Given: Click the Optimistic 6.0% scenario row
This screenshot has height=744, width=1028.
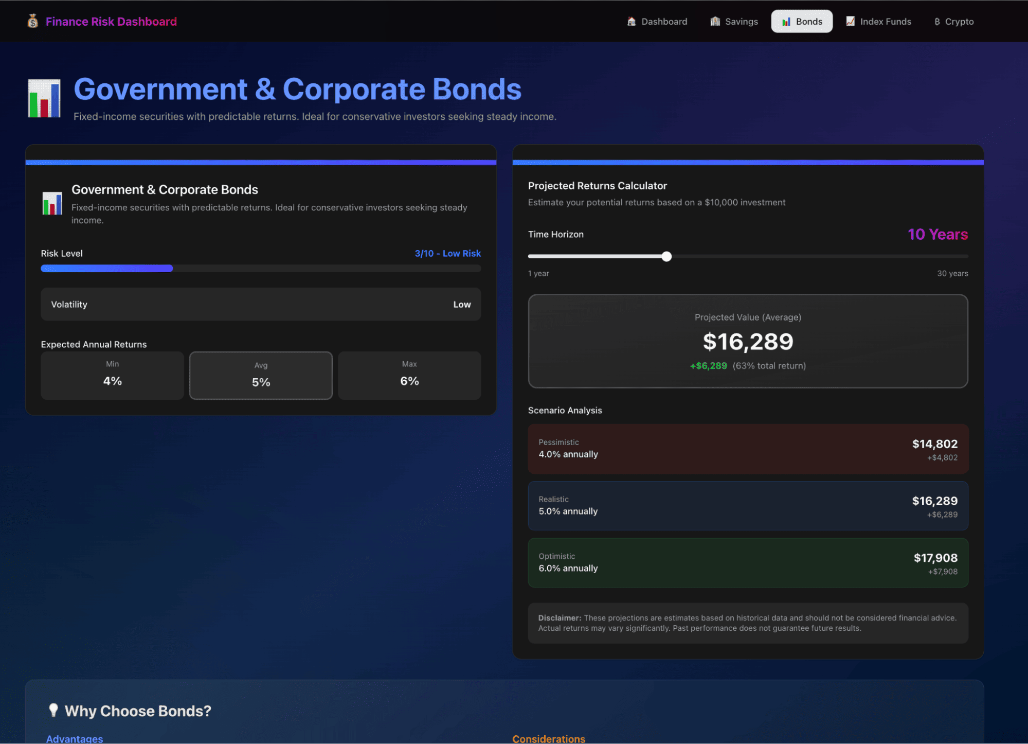Looking at the screenshot, I should point(748,562).
